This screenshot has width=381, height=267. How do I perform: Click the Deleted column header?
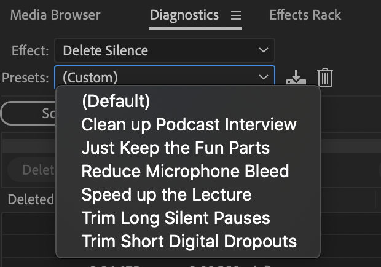click(29, 199)
